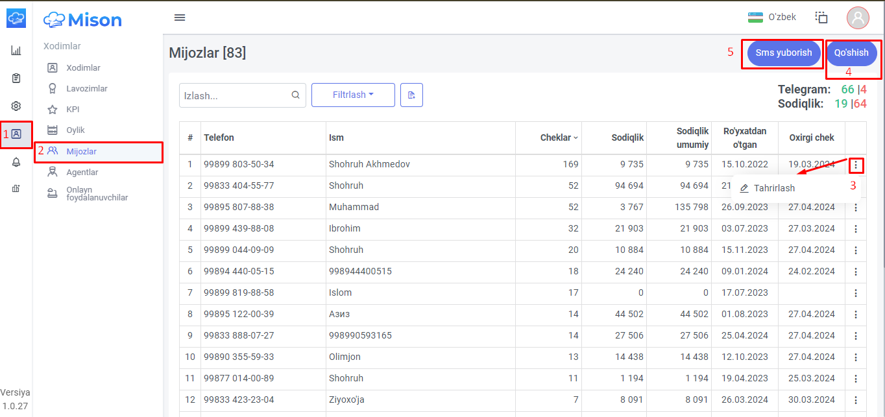
Task: Sort by the Cheklar column header
Action: [559, 137]
